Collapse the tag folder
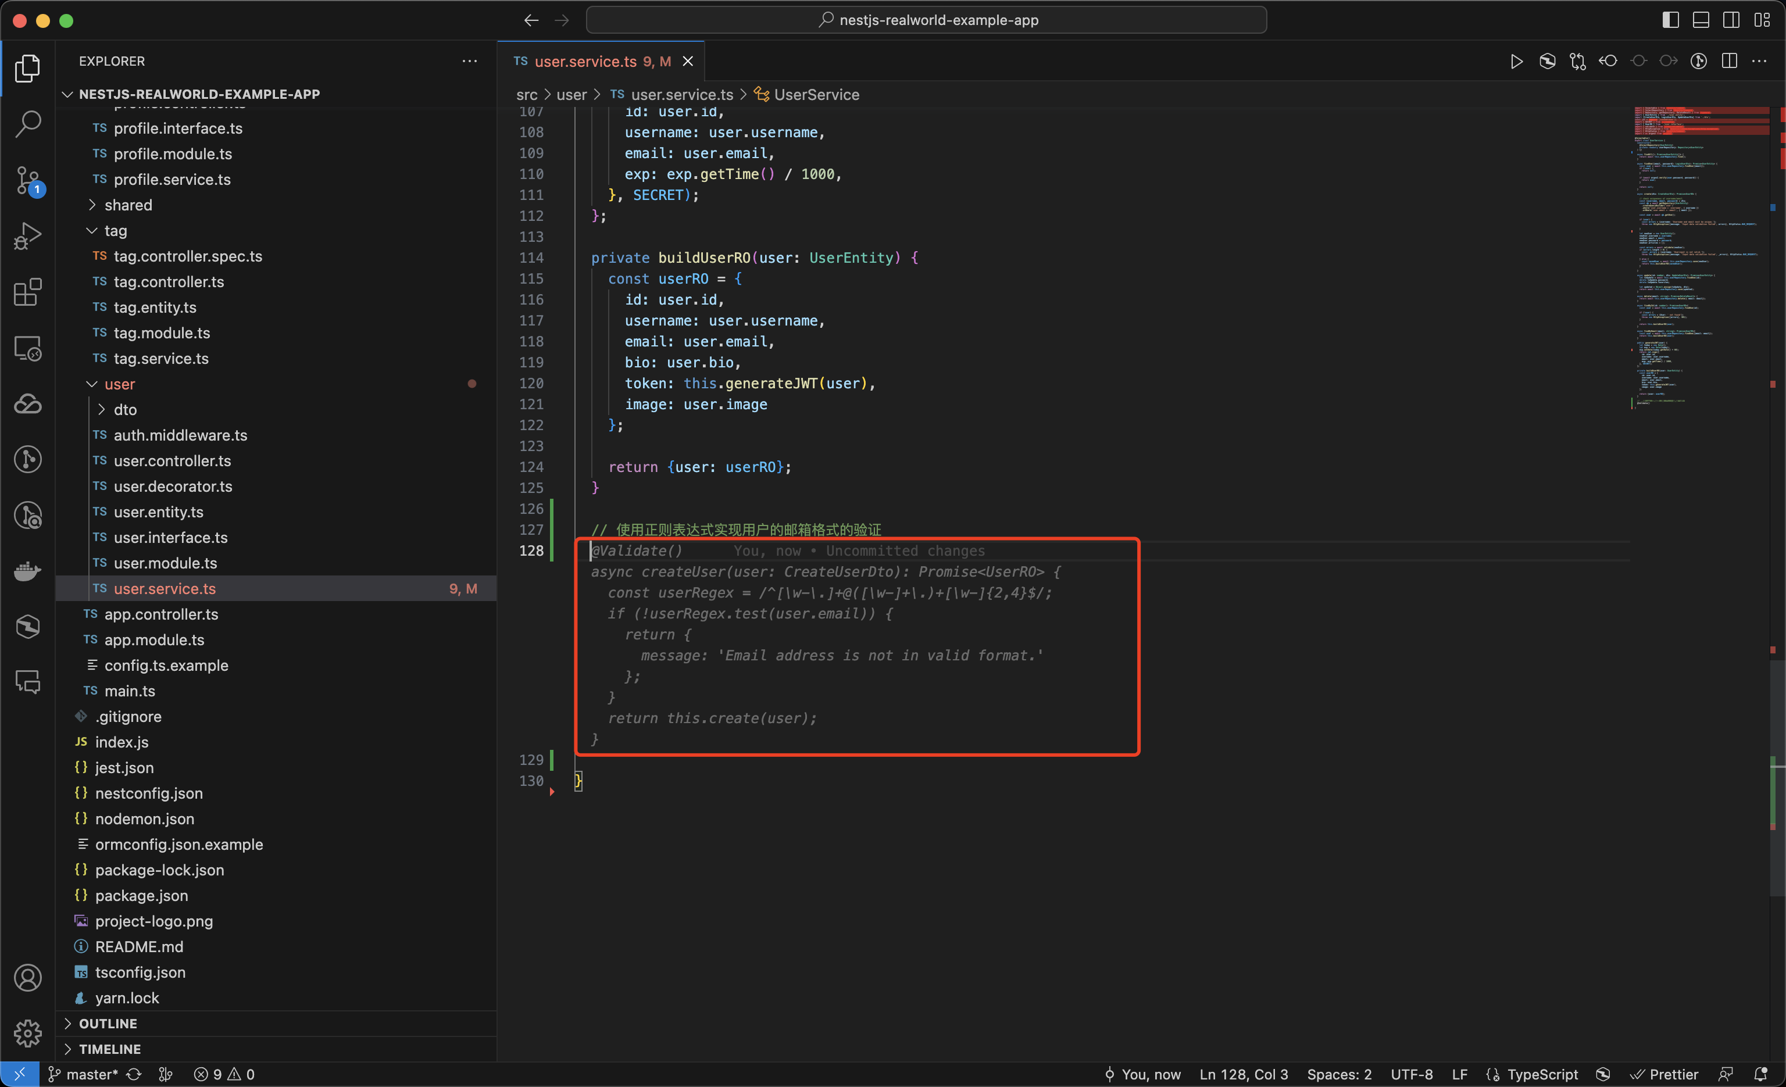 click(x=115, y=230)
